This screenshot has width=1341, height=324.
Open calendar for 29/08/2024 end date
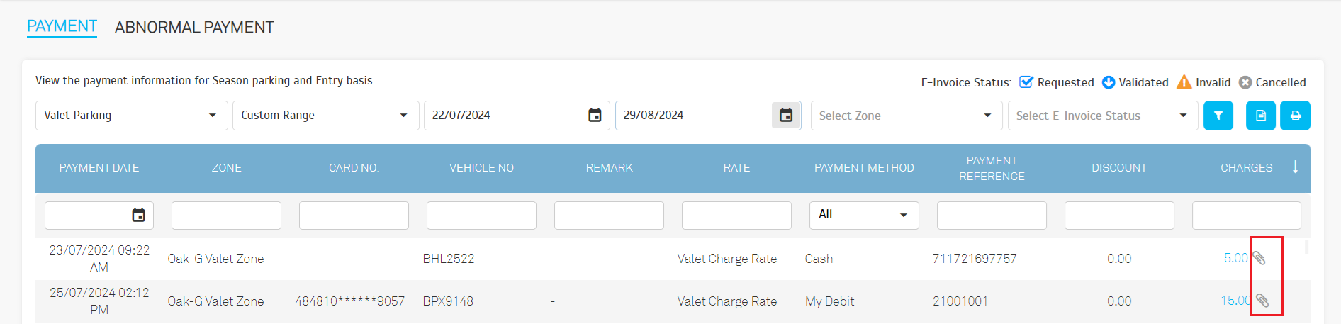click(x=786, y=116)
